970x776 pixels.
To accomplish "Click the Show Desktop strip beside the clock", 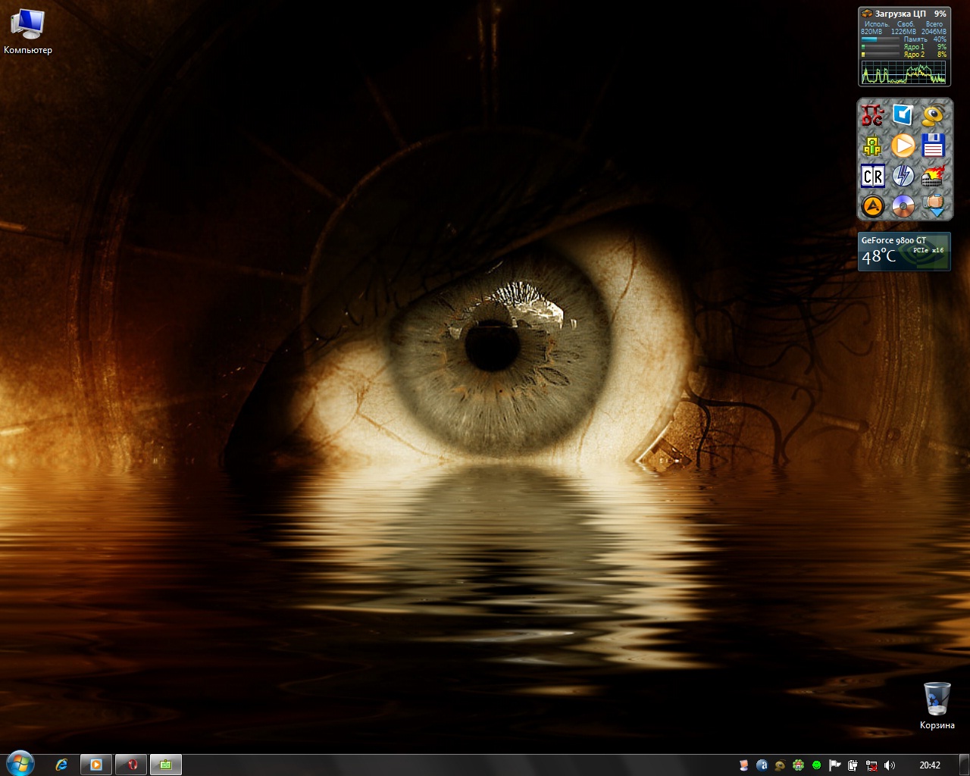I will pos(964,765).
